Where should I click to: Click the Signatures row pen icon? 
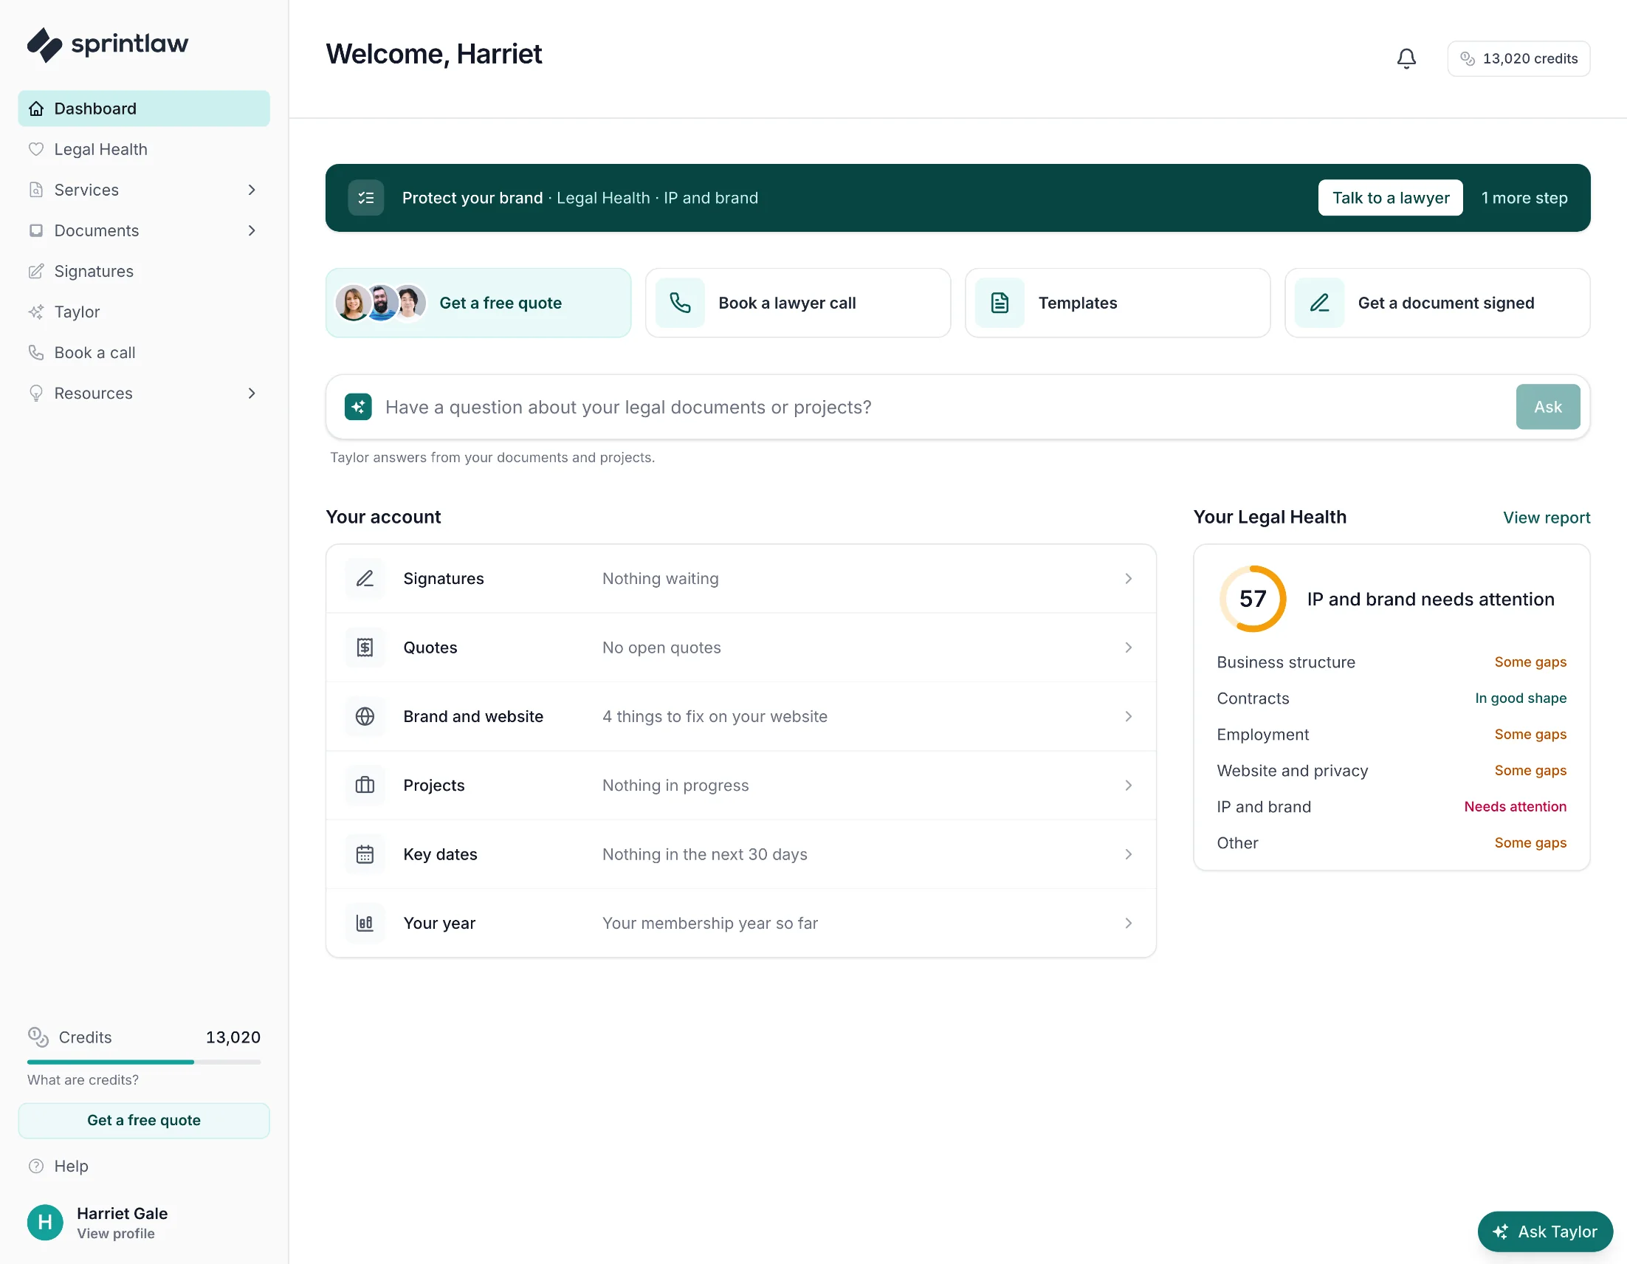[x=365, y=578]
